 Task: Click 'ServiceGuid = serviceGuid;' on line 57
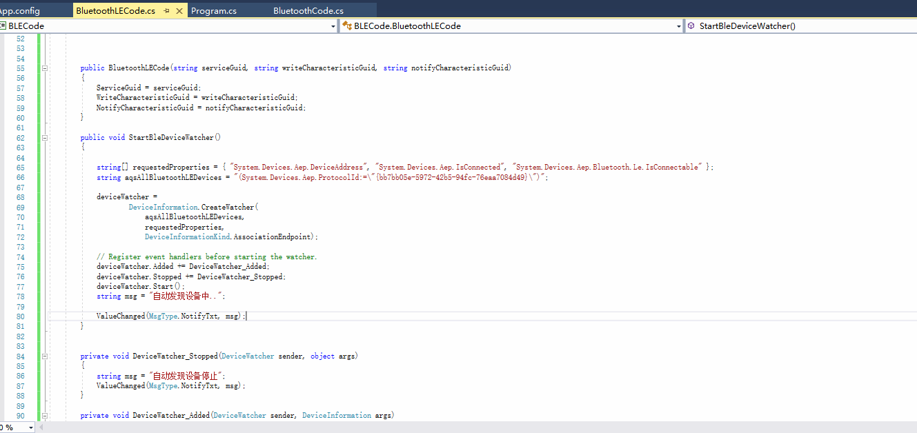pos(148,88)
